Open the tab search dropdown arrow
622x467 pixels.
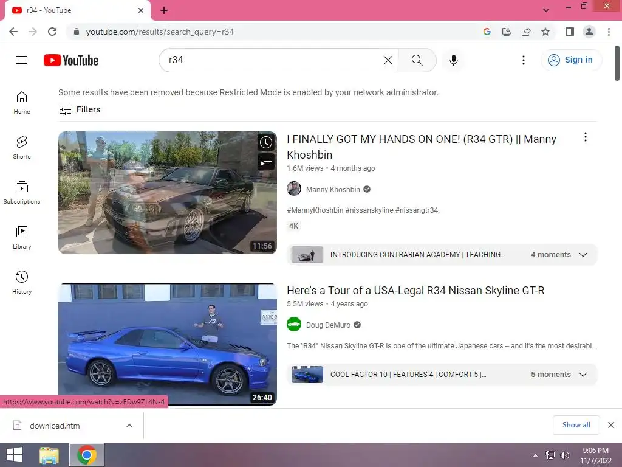pyautogui.click(x=546, y=10)
